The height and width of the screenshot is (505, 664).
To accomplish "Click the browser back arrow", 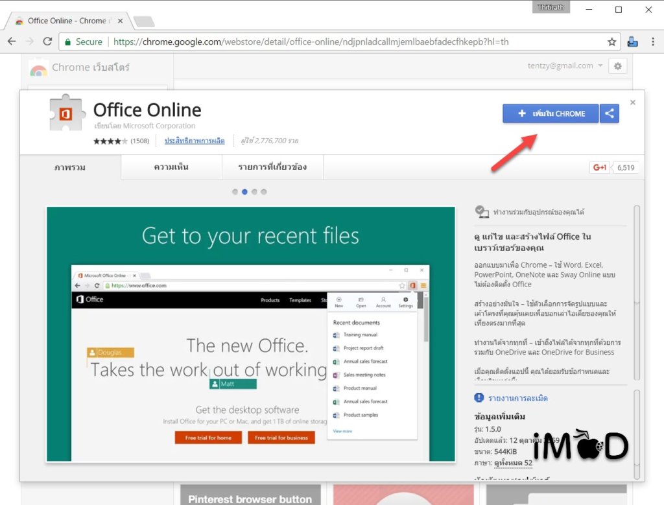I will 12,41.
